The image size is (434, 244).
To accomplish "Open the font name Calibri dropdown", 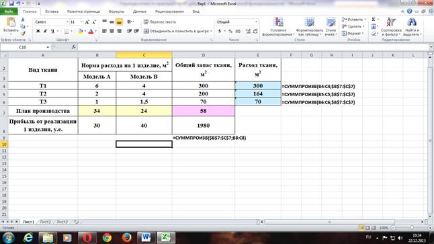I will tap(67, 22).
